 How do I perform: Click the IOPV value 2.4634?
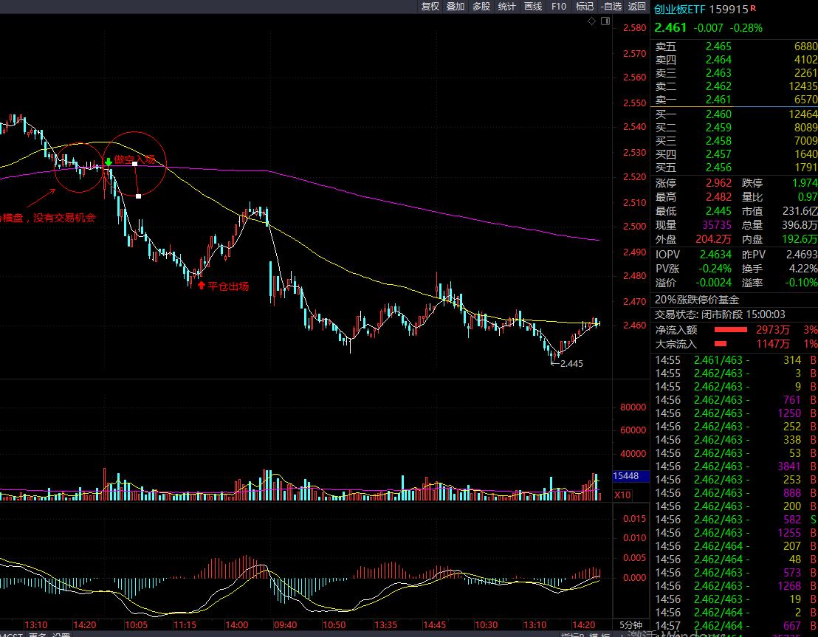716,255
